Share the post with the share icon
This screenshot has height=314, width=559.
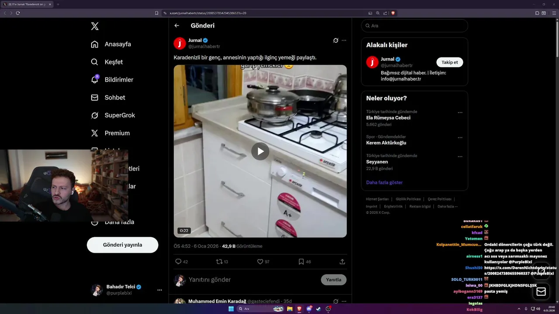point(342,262)
